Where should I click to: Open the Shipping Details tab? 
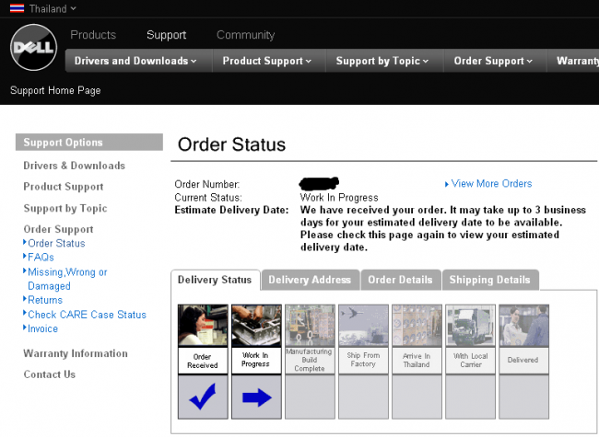click(490, 280)
